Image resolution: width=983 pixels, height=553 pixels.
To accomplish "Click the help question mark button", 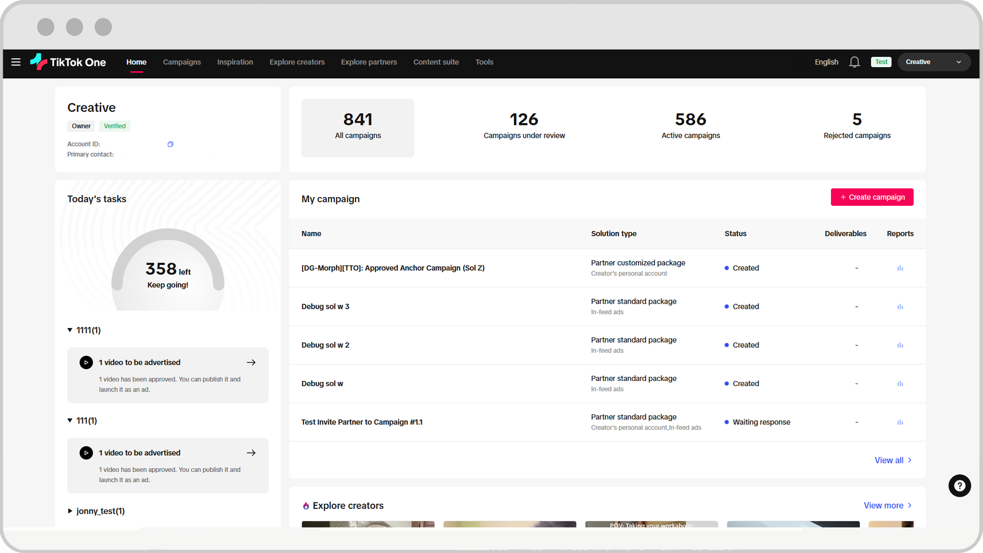I will click(959, 486).
